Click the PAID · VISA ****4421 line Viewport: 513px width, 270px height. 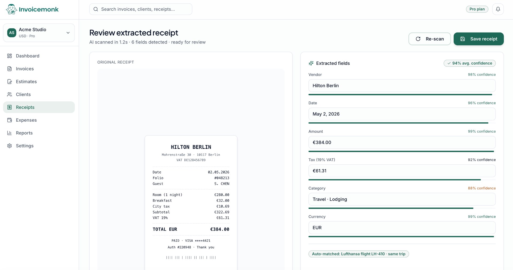[x=191, y=241]
